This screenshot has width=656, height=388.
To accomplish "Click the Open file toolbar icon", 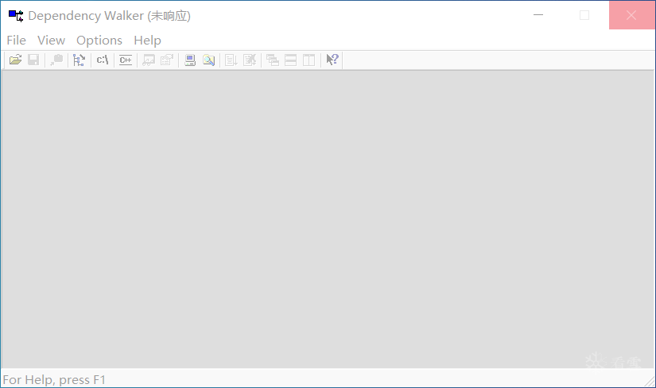I will pos(15,60).
